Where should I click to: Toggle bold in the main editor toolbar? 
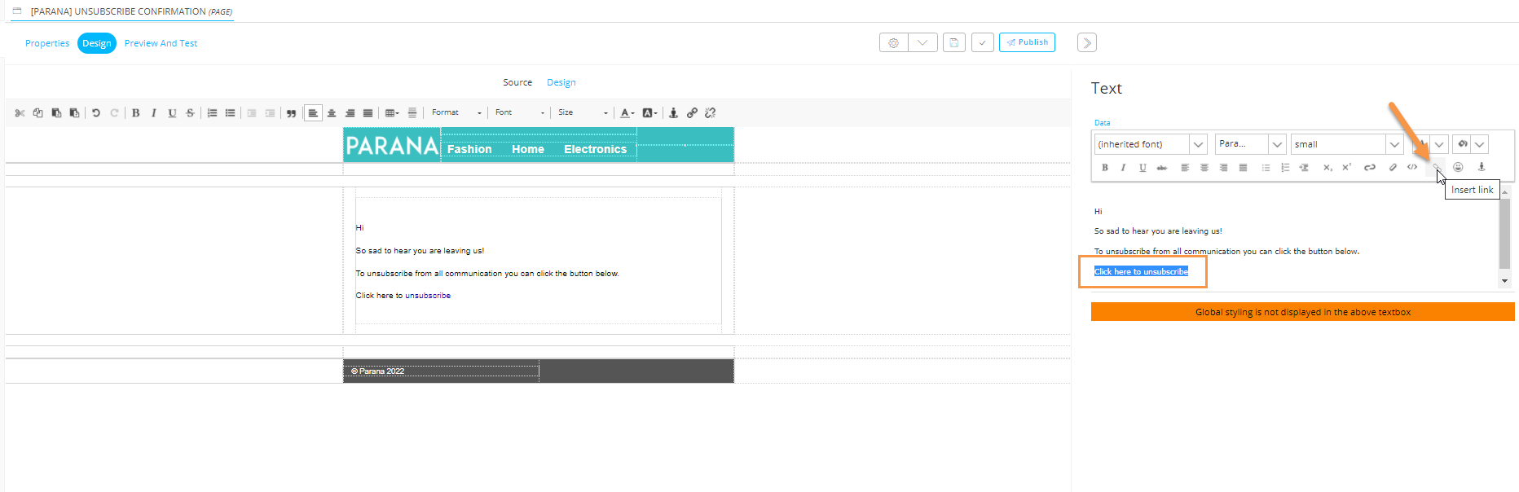click(136, 113)
